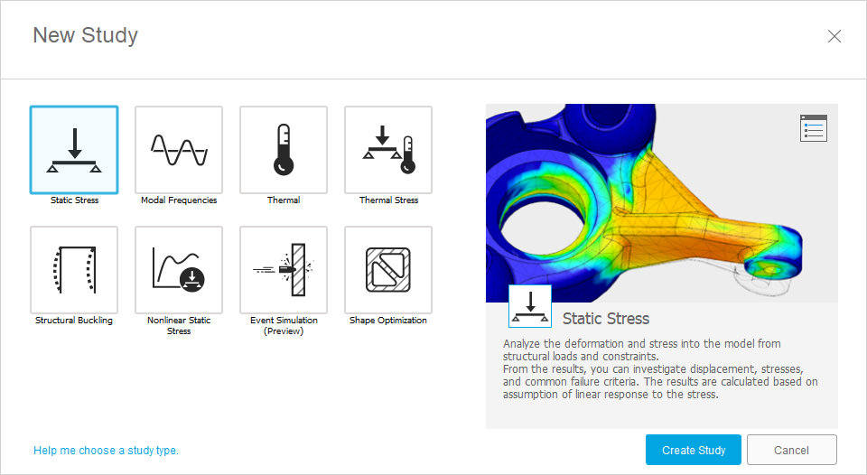Pick the Thermal Stress study icon
The width and height of the screenshot is (867, 475).
click(x=388, y=150)
